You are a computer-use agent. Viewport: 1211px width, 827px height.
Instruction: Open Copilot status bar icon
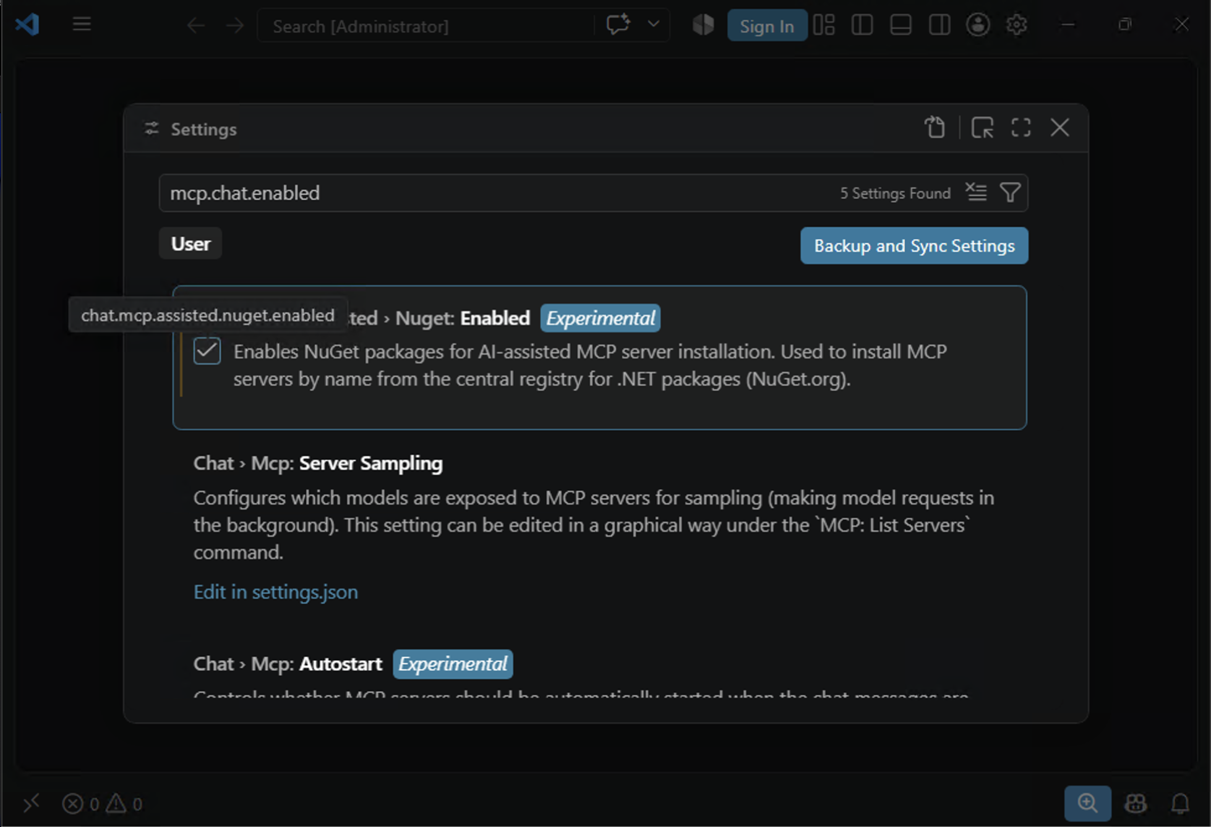[1136, 804]
